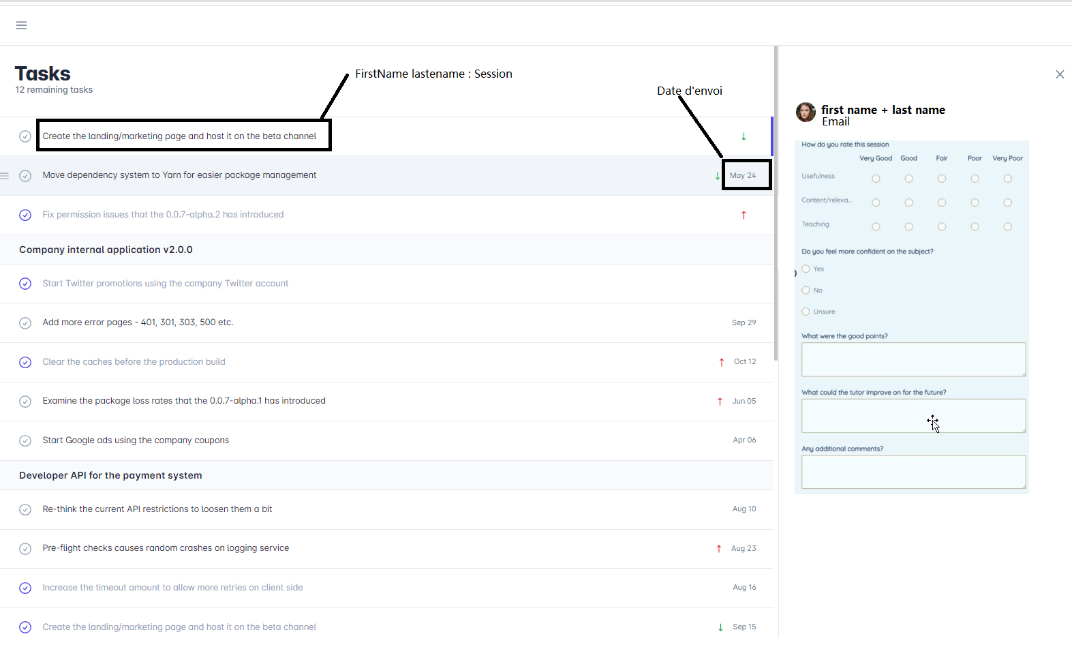Choose 'Unsure' confidence option
The width and height of the screenshot is (1072, 645).
806,312
